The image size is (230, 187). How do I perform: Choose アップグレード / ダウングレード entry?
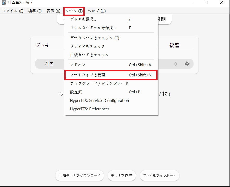coord(111,83)
